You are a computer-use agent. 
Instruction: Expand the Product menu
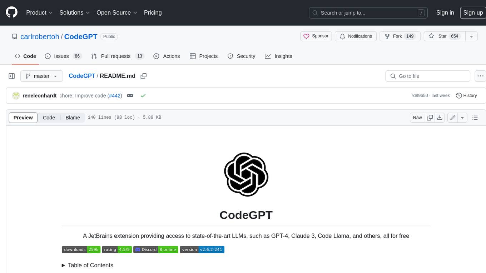(x=39, y=13)
